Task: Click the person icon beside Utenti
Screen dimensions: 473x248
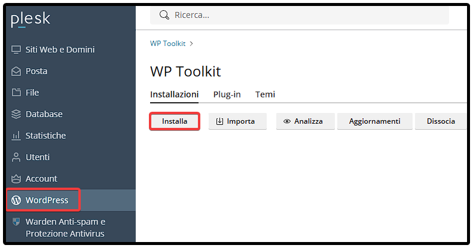Action: pyautogui.click(x=16, y=157)
